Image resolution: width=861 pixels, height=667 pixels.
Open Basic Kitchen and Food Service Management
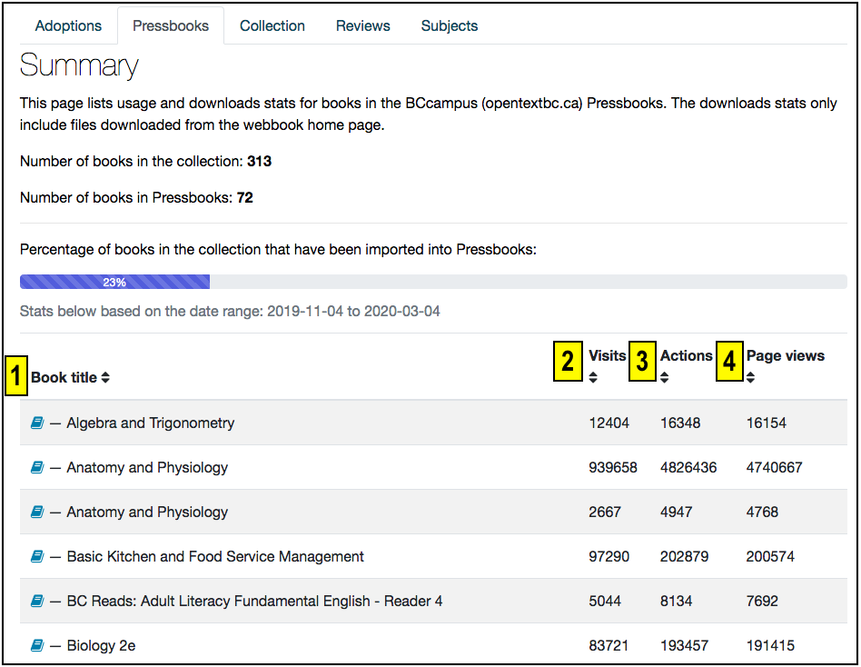pos(215,556)
